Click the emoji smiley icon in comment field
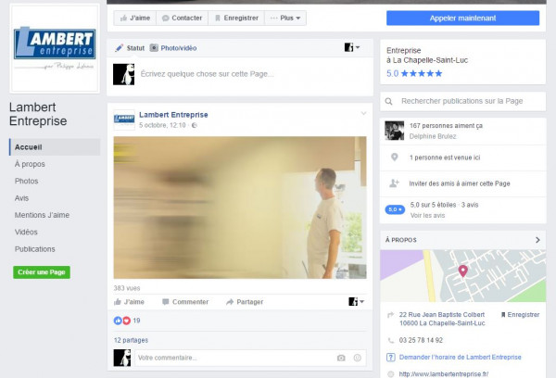 [x=358, y=358]
